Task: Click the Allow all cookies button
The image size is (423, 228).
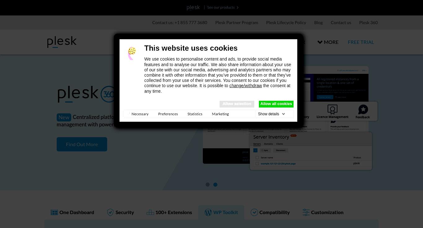Action: [276, 104]
